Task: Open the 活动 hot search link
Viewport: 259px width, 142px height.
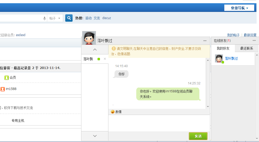Action: [x=88, y=18]
